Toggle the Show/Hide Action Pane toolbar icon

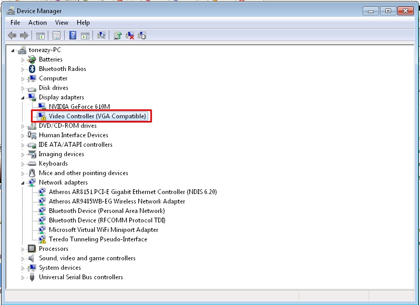point(85,35)
